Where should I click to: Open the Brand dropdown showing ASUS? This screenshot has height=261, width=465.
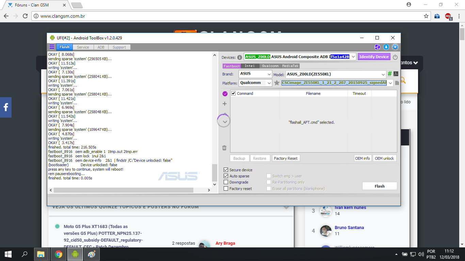(269, 74)
